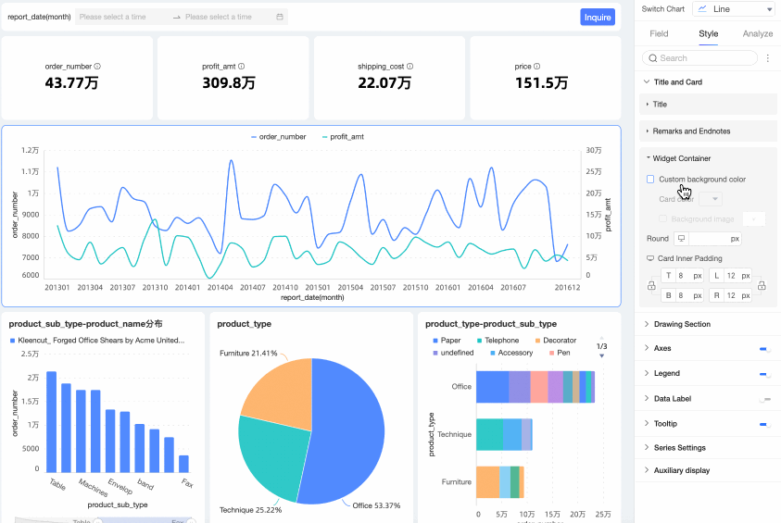Go to next legend page arrow
The image size is (781, 523).
pos(601,355)
